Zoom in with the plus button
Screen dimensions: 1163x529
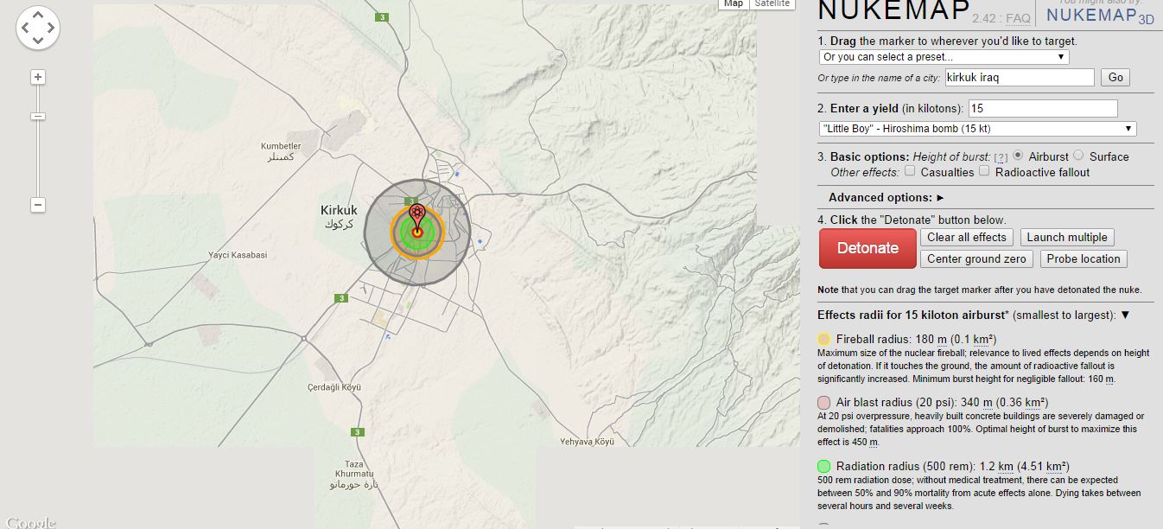point(38,77)
